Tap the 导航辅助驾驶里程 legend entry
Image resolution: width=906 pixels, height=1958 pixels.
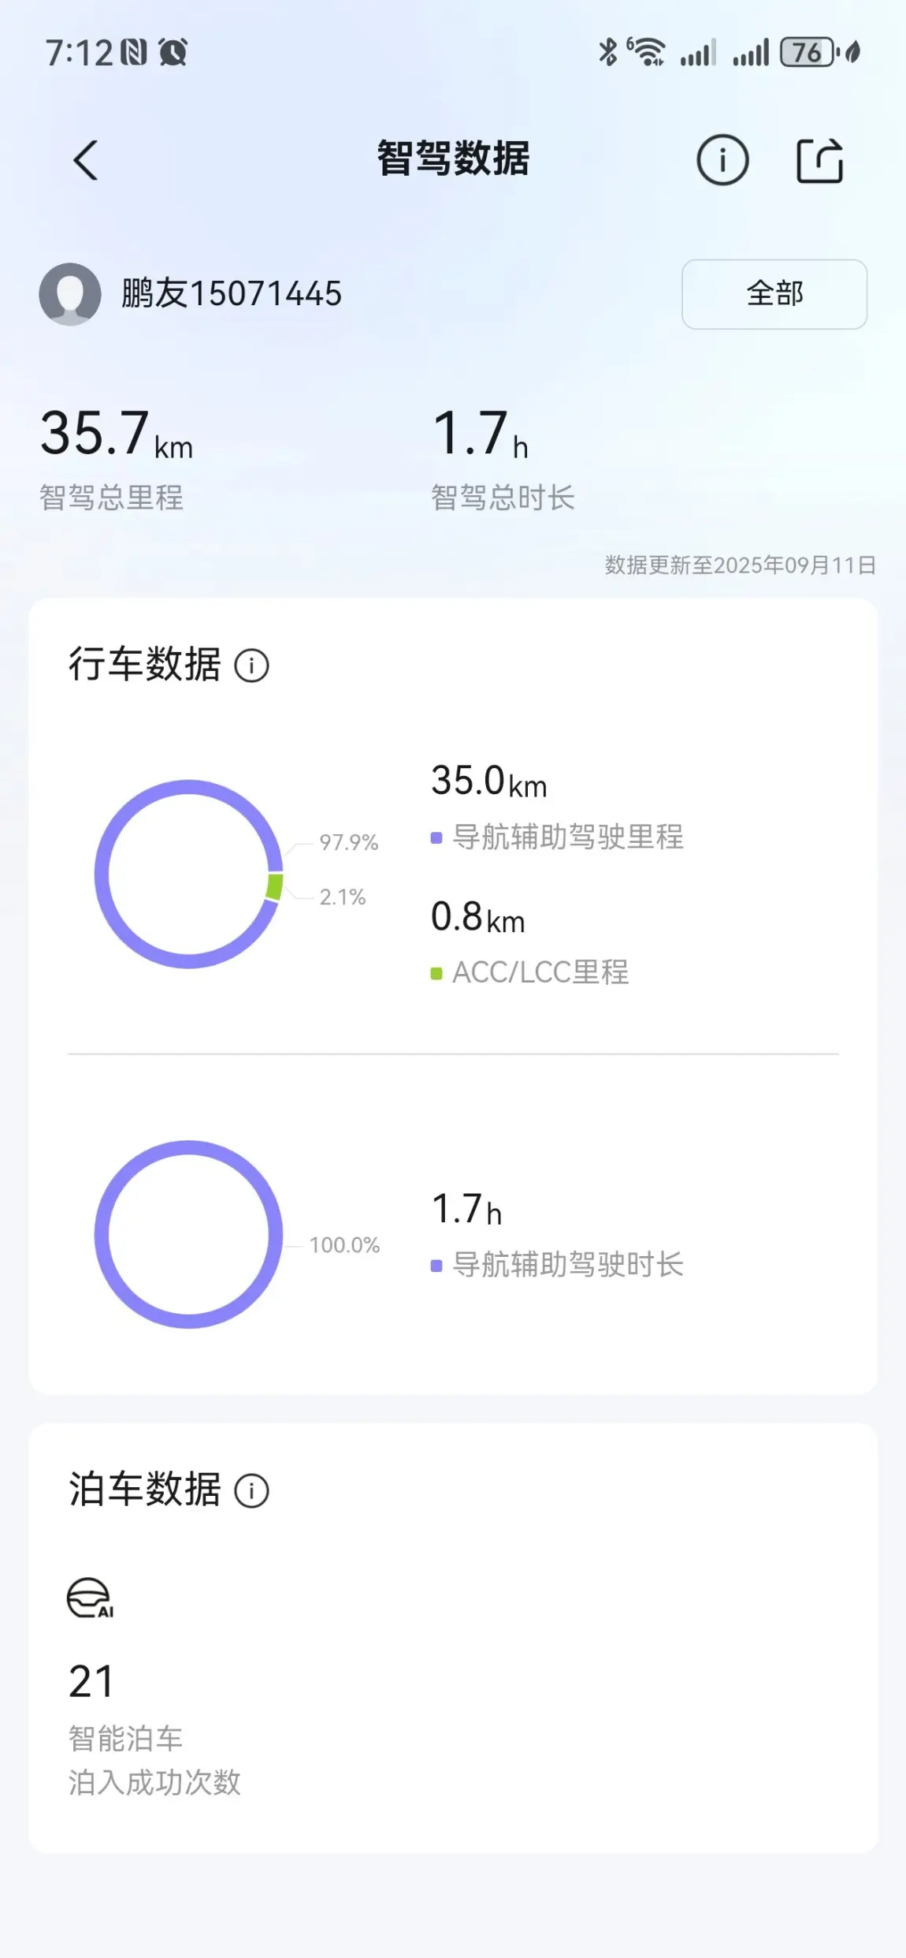pos(558,837)
